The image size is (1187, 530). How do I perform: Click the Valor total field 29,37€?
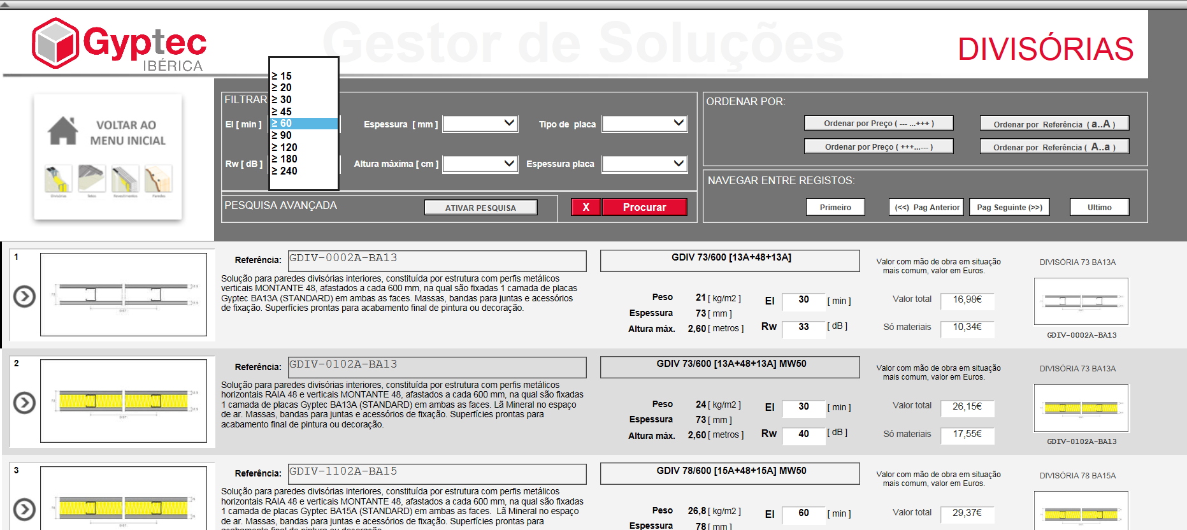click(967, 513)
